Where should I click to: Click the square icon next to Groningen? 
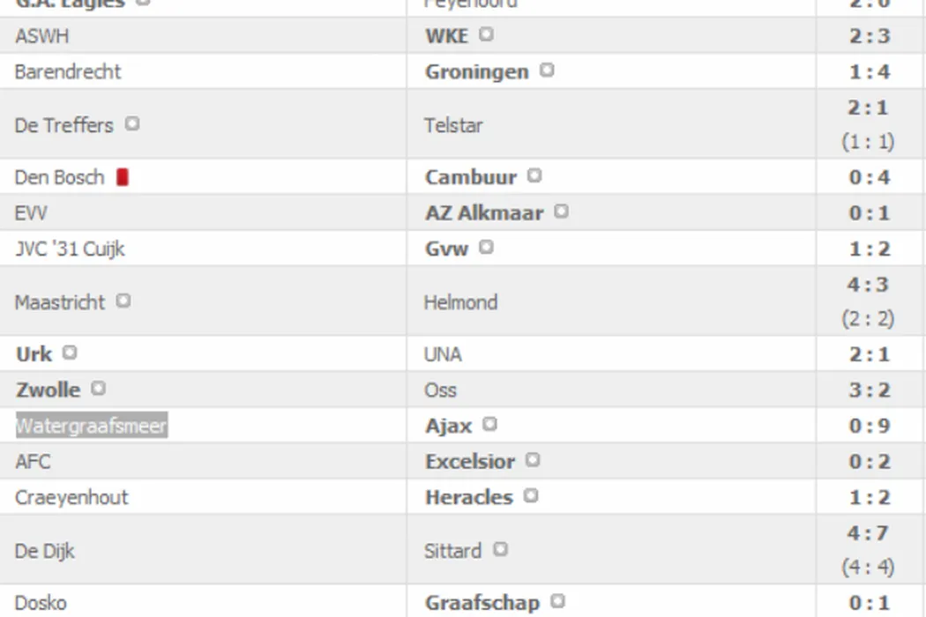pyautogui.click(x=547, y=71)
